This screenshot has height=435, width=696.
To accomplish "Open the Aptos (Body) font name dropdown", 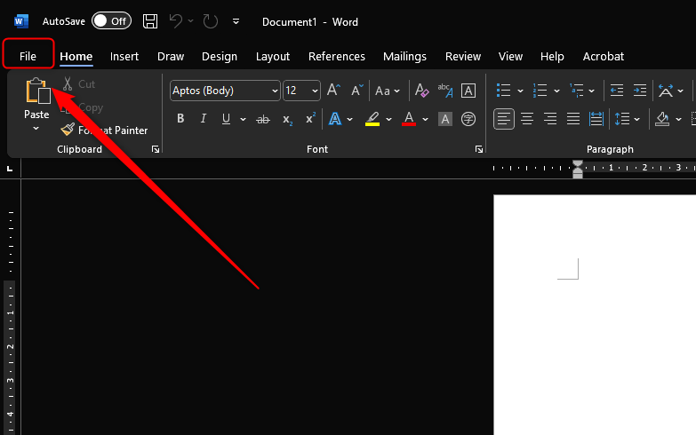I will pos(275,91).
